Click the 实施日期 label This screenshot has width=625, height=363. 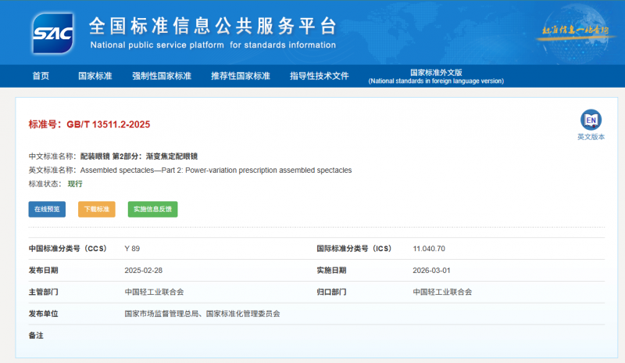click(331, 271)
